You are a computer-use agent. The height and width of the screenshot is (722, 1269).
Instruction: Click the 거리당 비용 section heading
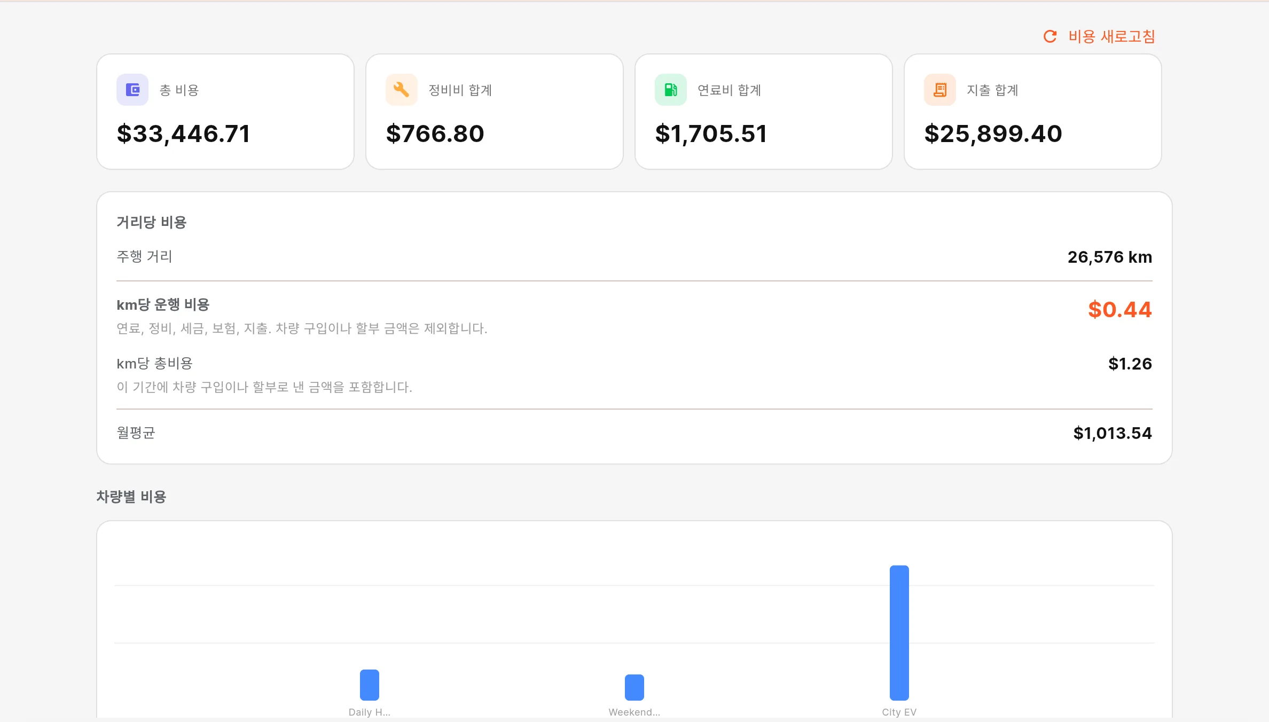point(152,222)
